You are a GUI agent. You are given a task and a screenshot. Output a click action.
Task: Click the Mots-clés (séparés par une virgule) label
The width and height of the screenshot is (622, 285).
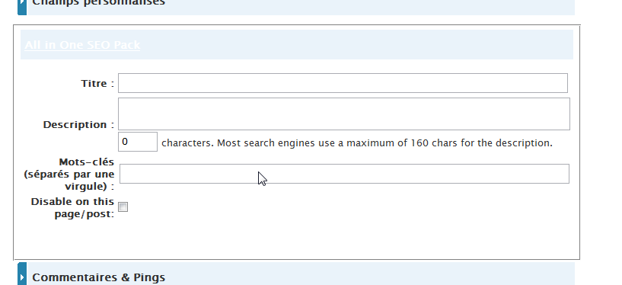69,174
